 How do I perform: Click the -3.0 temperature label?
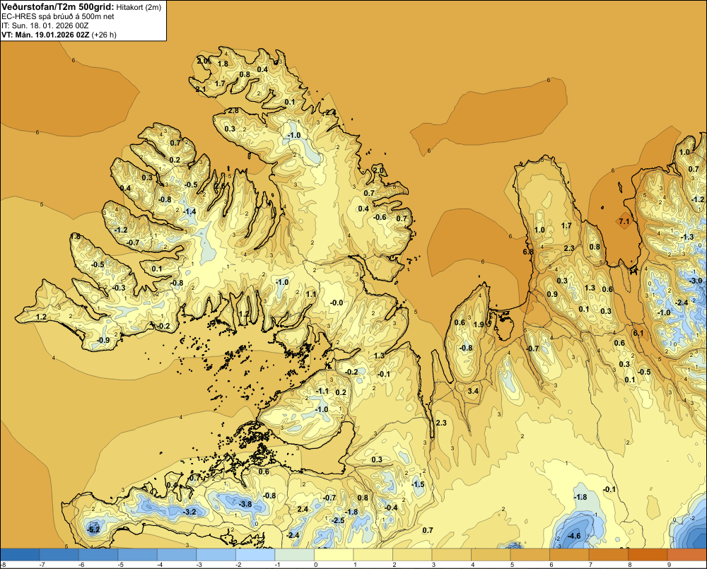[696, 281]
